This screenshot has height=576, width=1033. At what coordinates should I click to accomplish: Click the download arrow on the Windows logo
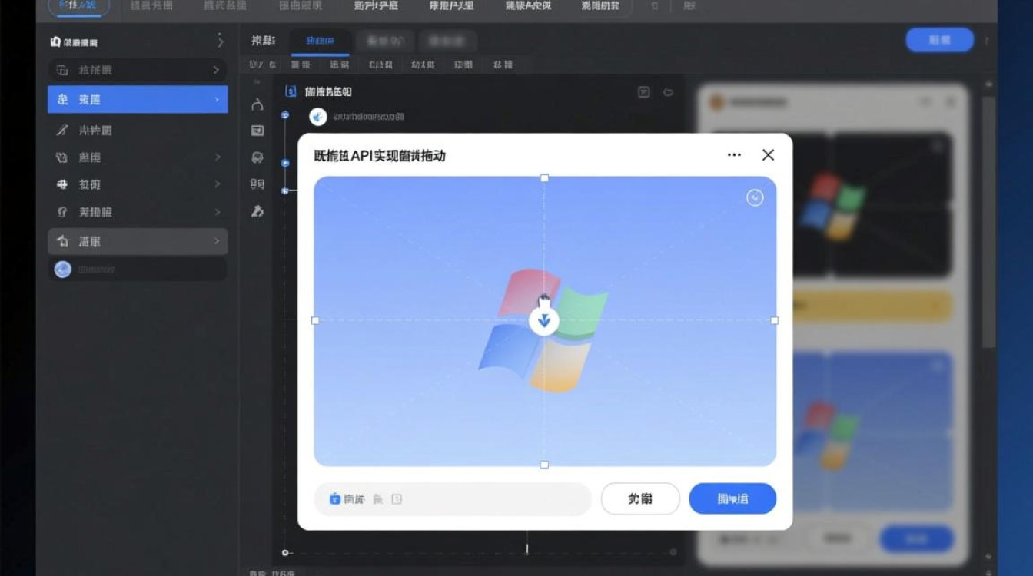[x=544, y=321]
